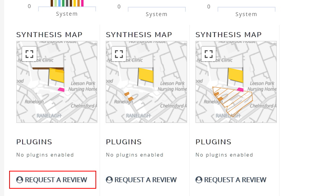The height and width of the screenshot is (196, 323).
Task: Click 'No plugins enabled' in third column
Action: 224,155
